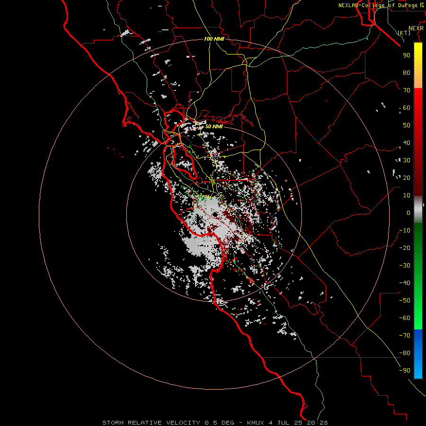
Task: Click the 20 value on the velocity scale
Action: click(x=407, y=178)
